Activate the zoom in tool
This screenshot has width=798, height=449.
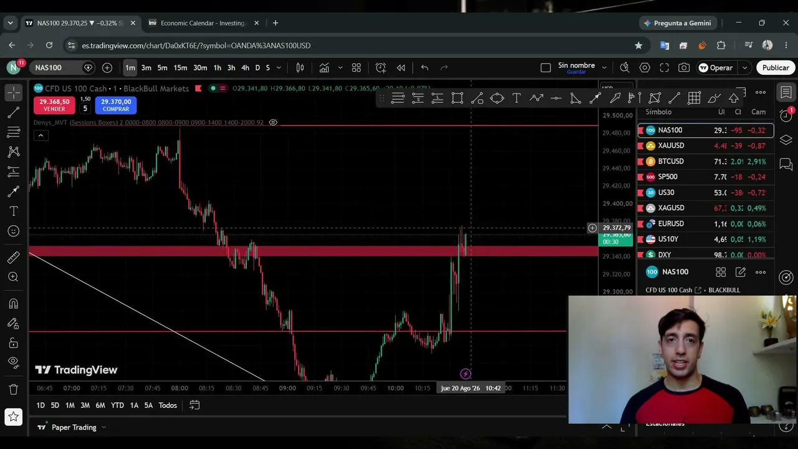pos(13,277)
